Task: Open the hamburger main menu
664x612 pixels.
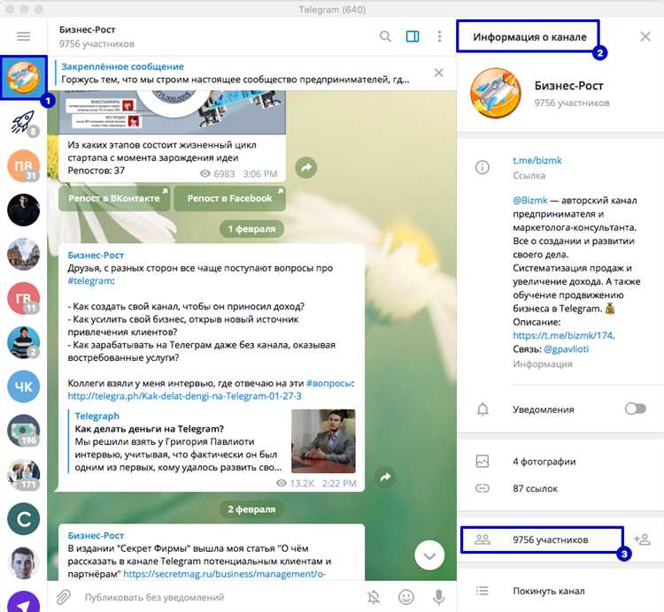Action: pos(23,36)
